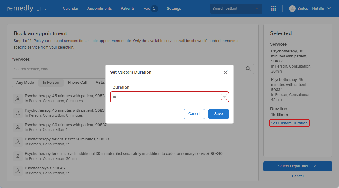Cancel the custom duration dialog

pos(194,114)
